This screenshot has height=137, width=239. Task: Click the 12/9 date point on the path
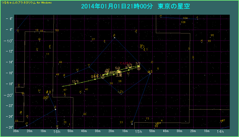[x=75, y=84]
